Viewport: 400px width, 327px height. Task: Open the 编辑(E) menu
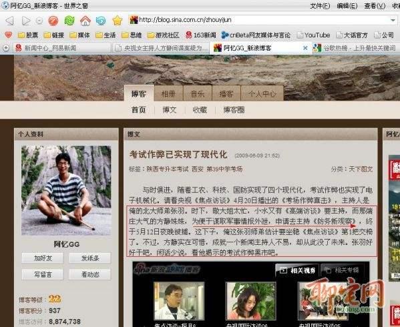click(x=347, y=5)
